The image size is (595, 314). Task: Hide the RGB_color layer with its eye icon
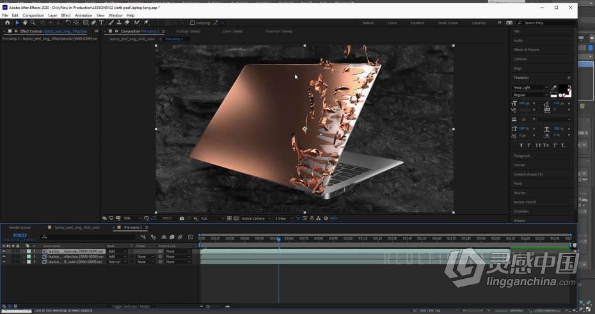4,262
